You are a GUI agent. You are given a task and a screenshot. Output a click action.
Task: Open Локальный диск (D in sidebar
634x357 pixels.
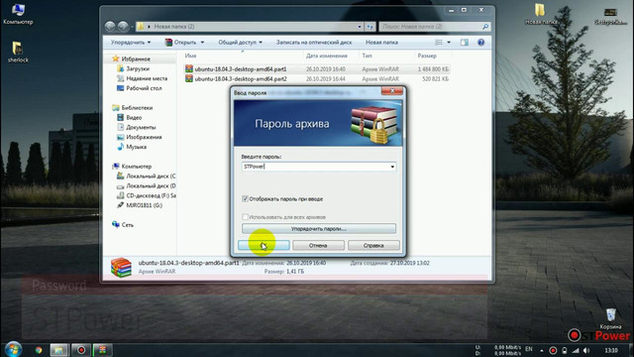point(151,185)
